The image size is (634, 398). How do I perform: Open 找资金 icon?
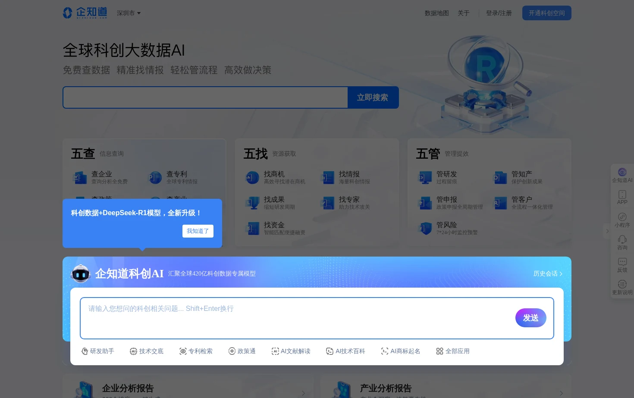tap(252, 228)
